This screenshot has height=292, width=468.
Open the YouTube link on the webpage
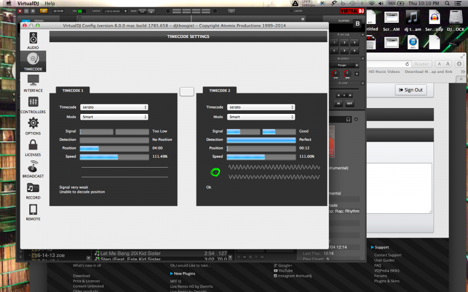point(283,270)
